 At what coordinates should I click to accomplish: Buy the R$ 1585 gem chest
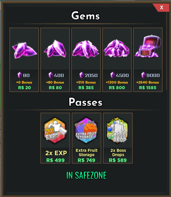point(148,88)
